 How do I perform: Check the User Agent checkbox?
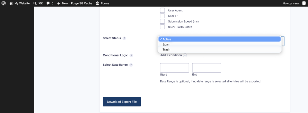coord(162,10)
